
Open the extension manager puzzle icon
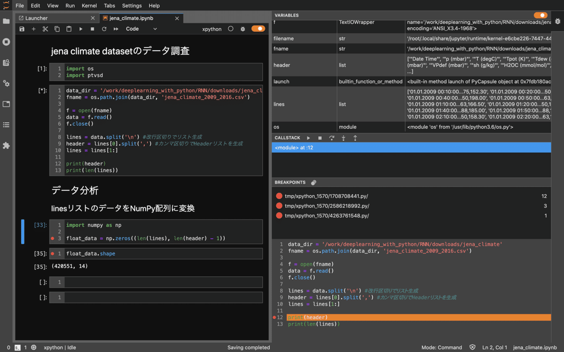tap(6, 145)
